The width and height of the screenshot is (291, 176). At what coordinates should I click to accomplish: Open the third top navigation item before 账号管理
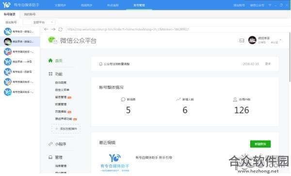[113, 5]
